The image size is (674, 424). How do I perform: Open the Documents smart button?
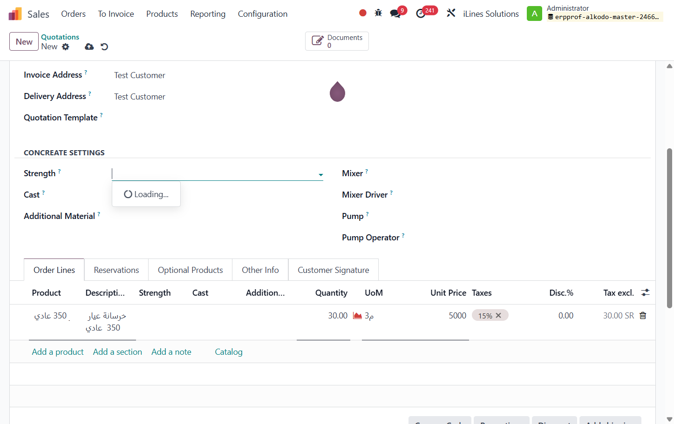[337, 41]
